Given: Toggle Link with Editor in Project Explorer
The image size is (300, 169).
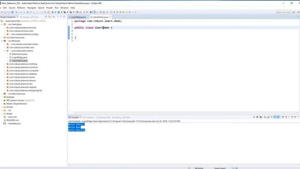Looking at the screenshot, I should 49,17.
